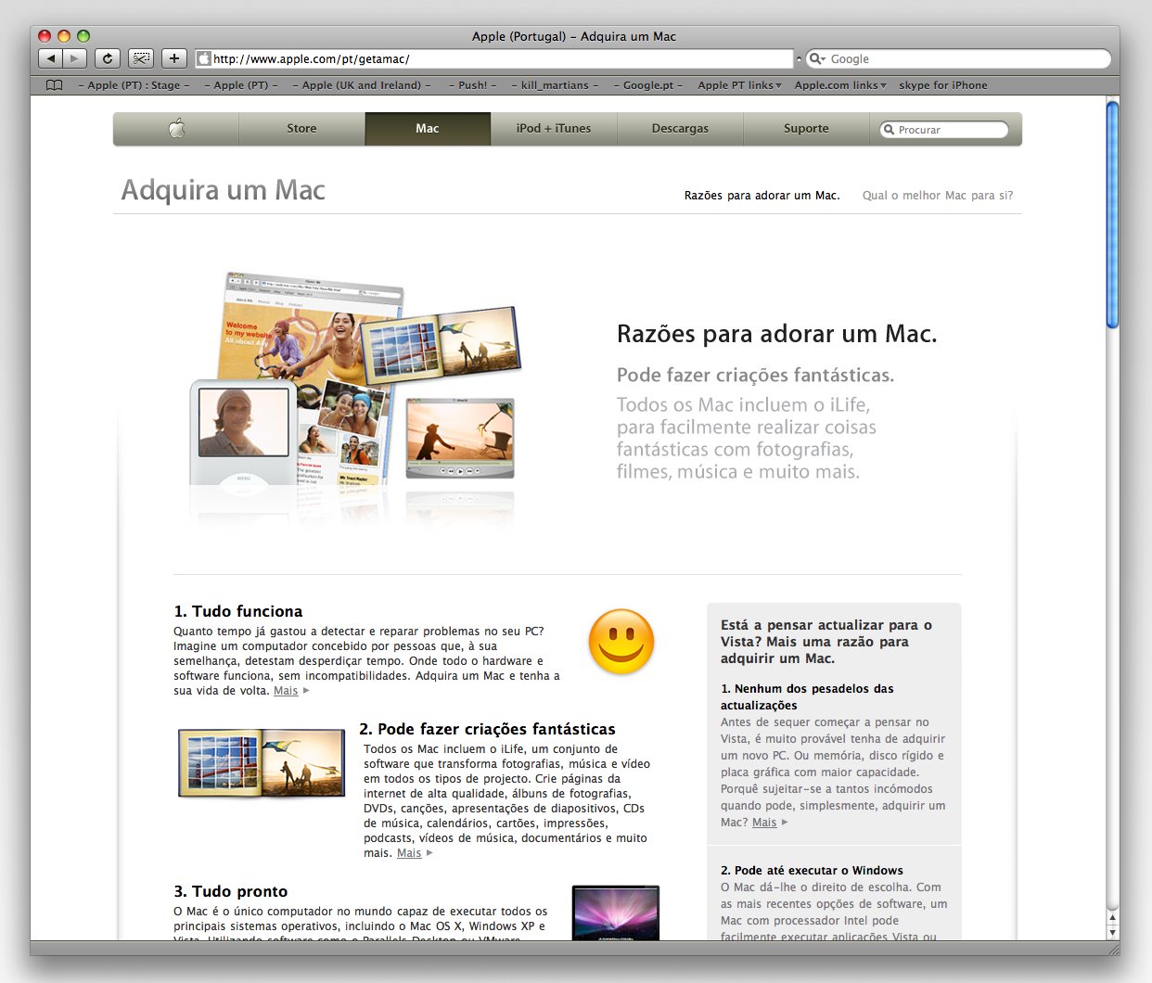Screen dimensions: 1152x983
Task: Click the MacBook thumbnail image
Action: pyautogui.click(x=615, y=914)
